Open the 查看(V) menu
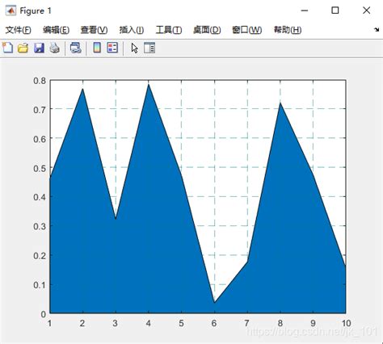The image size is (383, 344). point(94,30)
